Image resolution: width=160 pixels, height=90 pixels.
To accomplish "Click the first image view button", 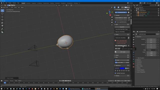I will (121, 46).
